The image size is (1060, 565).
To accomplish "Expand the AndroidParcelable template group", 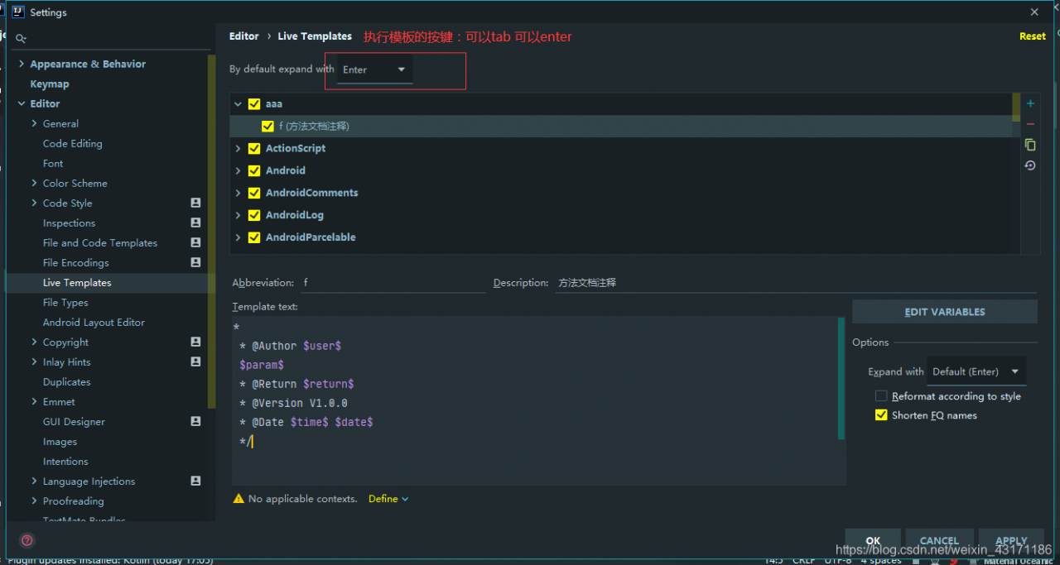I will point(238,237).
